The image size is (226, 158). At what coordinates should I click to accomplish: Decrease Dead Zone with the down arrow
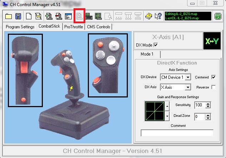[x=208, y=118]
